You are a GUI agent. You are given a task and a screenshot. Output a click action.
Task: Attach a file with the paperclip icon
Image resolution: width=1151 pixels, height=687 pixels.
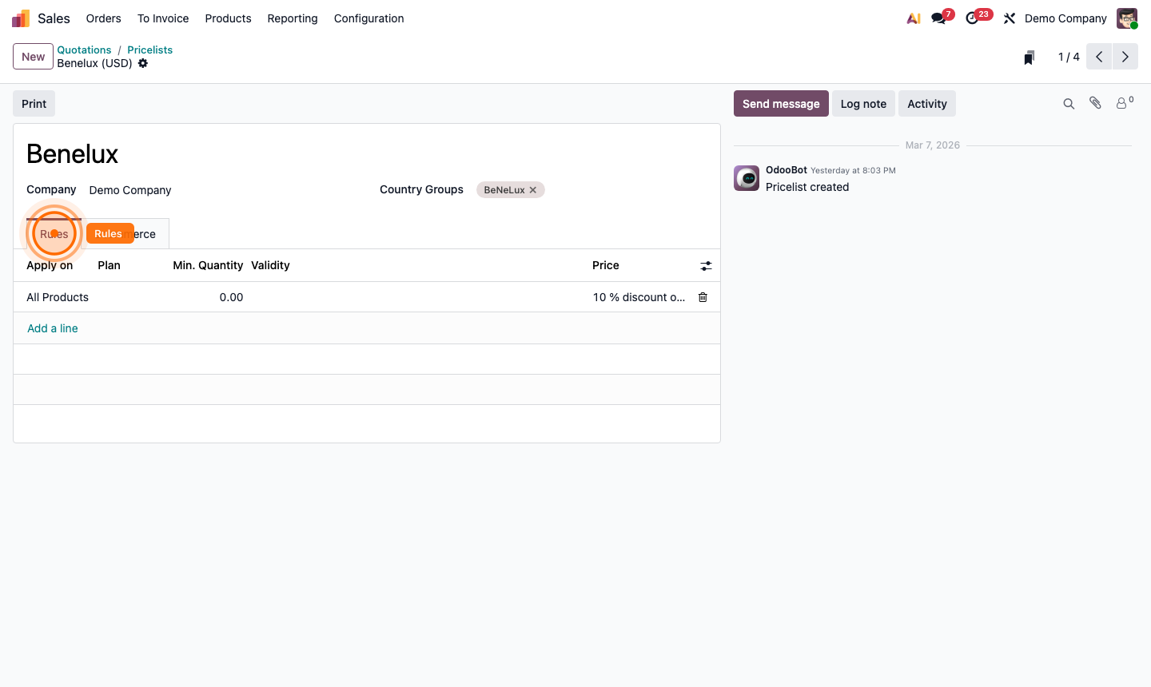coord(1094,103)
